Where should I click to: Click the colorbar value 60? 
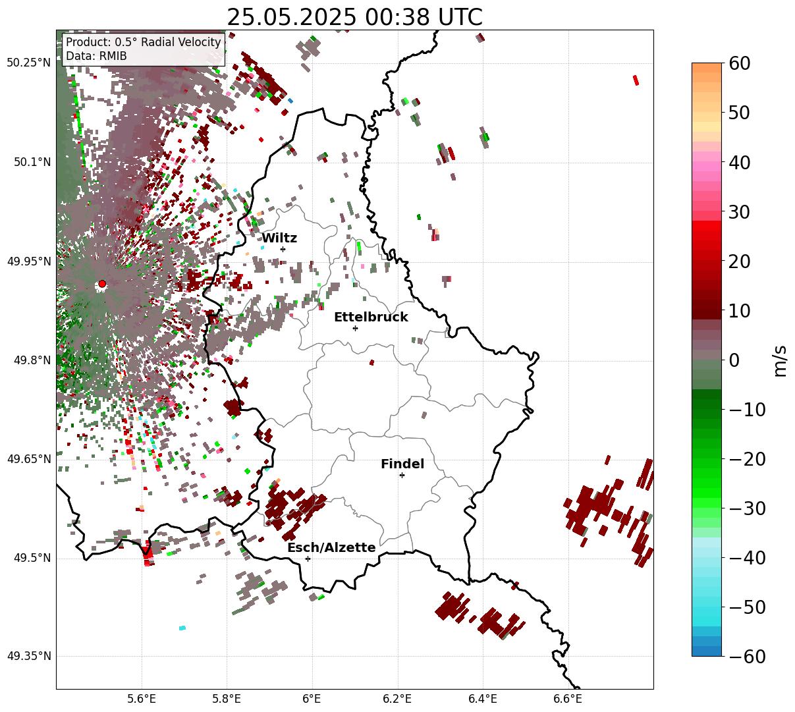(x=738, y=63)
